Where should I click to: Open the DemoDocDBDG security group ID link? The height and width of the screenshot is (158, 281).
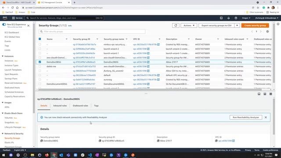(84, 62)
